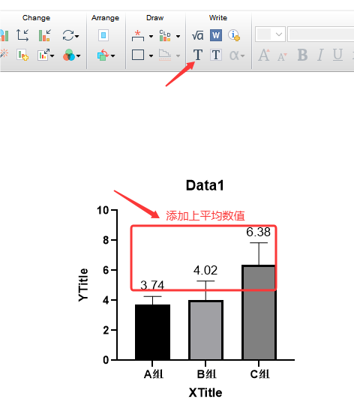The height and width of the screenshot is (399, 354).
Task: Click the font name input field
Action: (x=321, y=34)
